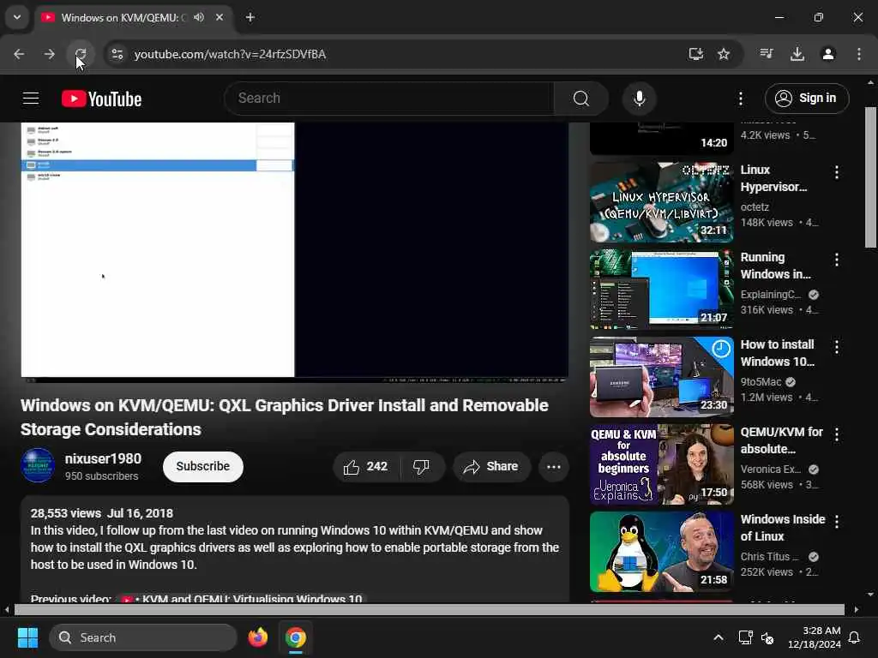Image resolution: width=878 pixels, height=658 pixels.
Task: Open Running Windows in video thumbnail
Action: pyautogui.click(x=661, y=290)
